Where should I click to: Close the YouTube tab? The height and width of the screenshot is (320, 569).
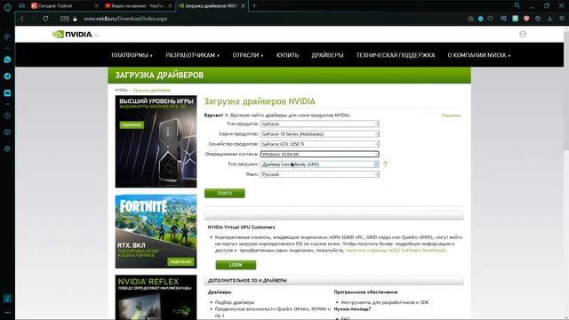coord(170,6)
